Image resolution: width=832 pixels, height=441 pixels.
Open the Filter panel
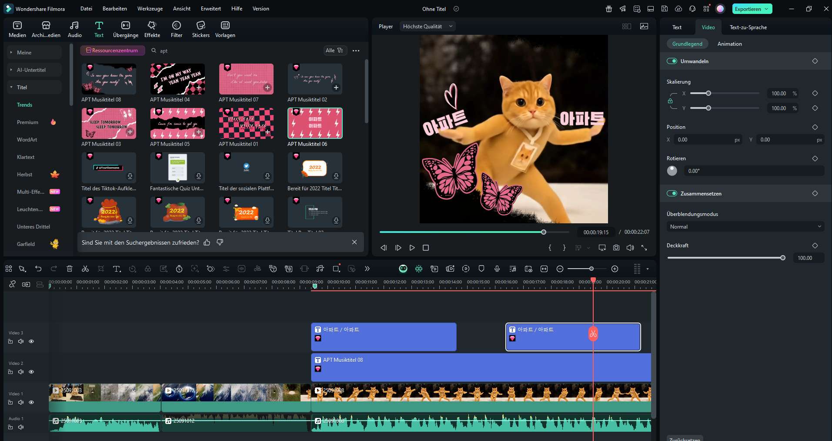click(177, 29)
